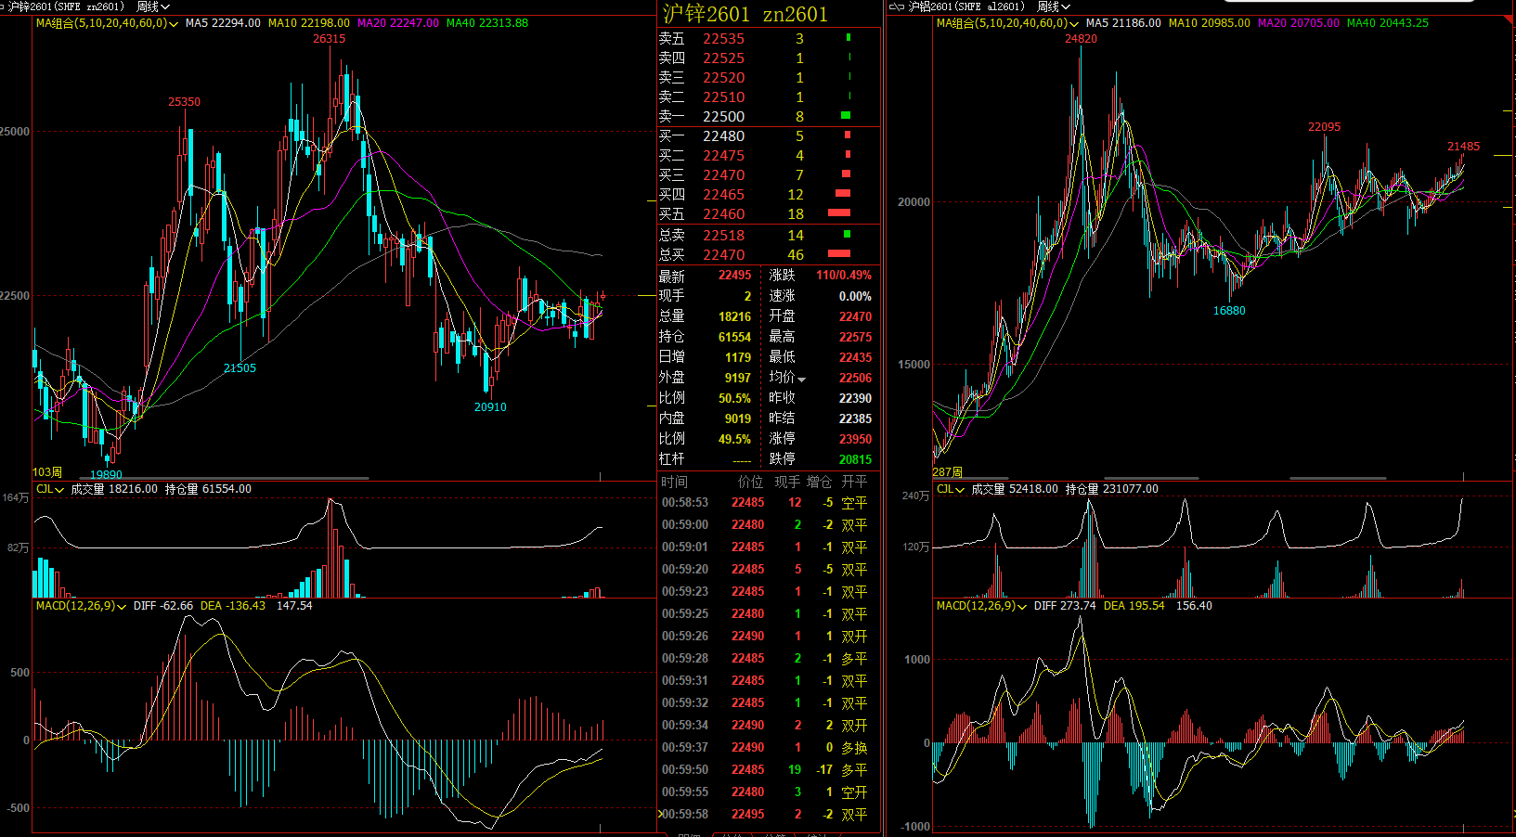Select the latest tick row at 00:59:58
Screen dimensions: 1516x837
(x=763, y=814)
